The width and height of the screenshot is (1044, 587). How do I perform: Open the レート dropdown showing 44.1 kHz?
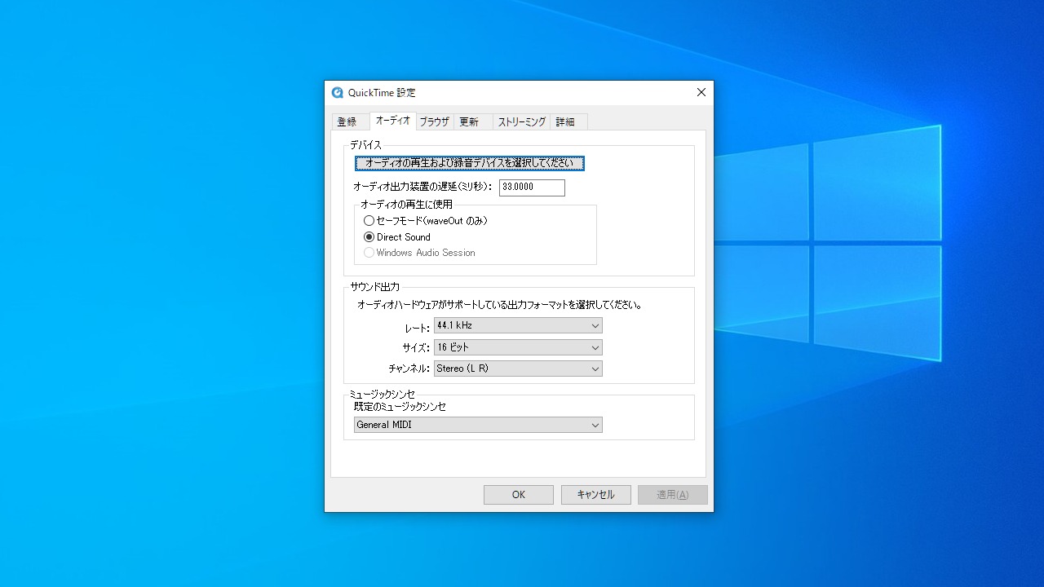(518, 325)
